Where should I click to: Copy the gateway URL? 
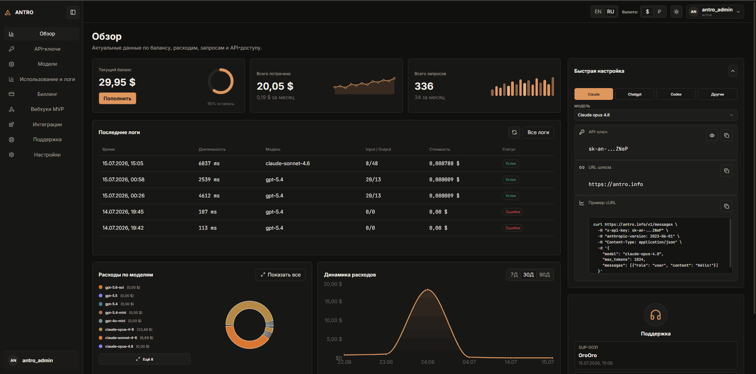726,171
